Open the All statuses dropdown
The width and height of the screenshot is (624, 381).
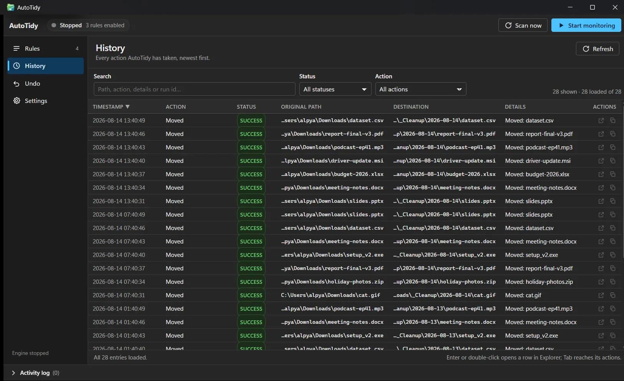335,89
